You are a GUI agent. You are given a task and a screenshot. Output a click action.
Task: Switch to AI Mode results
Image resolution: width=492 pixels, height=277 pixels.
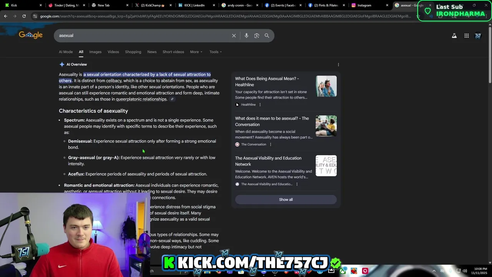coord(66,52)
